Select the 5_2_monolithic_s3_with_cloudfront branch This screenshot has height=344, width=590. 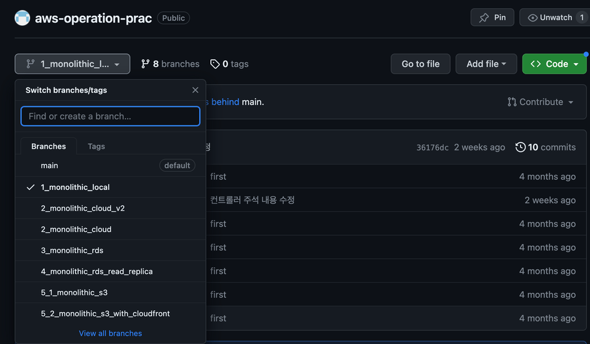point(110,313)
